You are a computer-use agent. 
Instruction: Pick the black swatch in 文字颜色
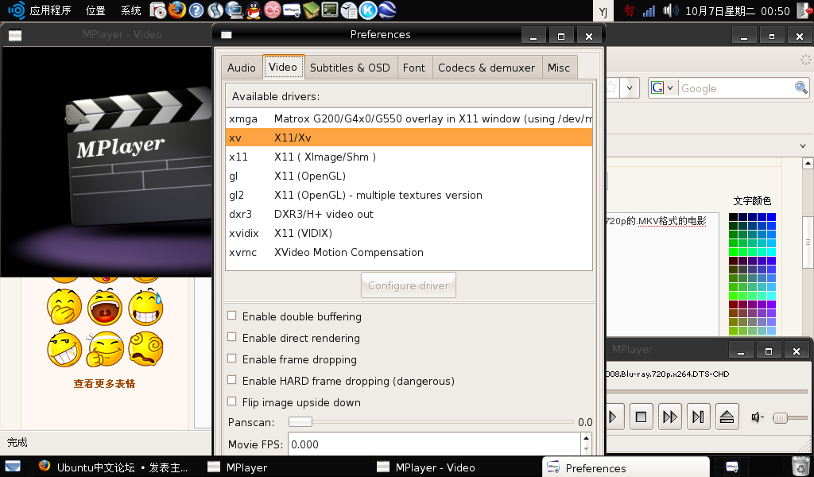[x=733, y=217]
